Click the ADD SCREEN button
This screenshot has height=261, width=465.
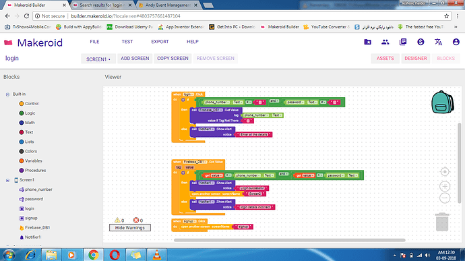pyautogui.click(x=135, y=59)
